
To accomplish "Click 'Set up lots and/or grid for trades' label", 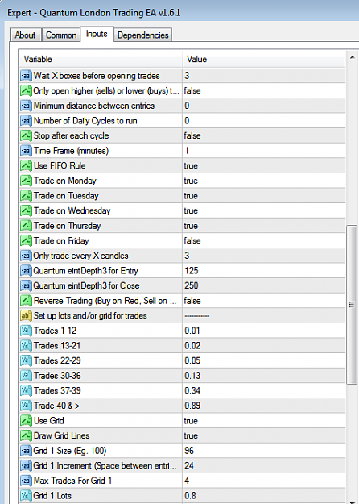I will click(90, 316).
